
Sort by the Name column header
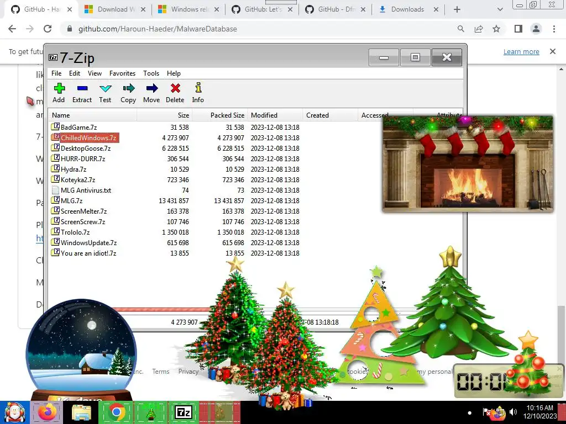tap(92, 115)
